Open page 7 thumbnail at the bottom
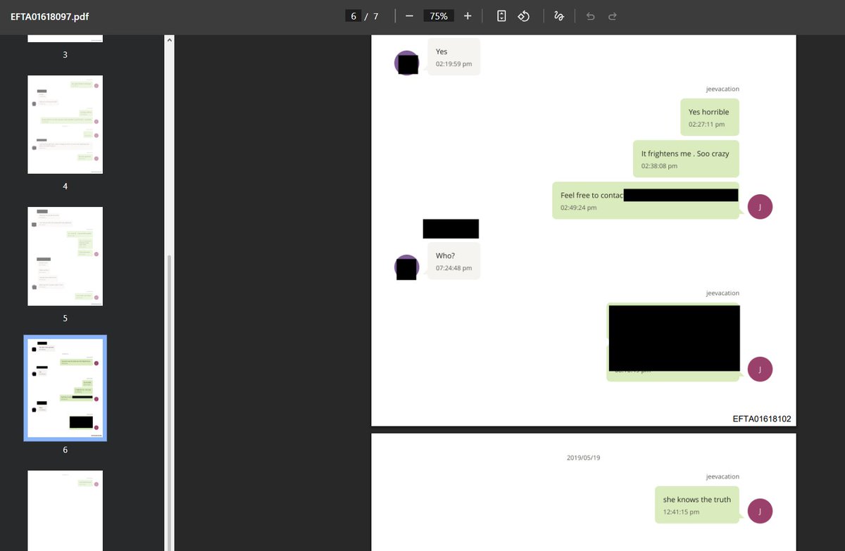This screenshot has width=845, height=551. point(65,510)
